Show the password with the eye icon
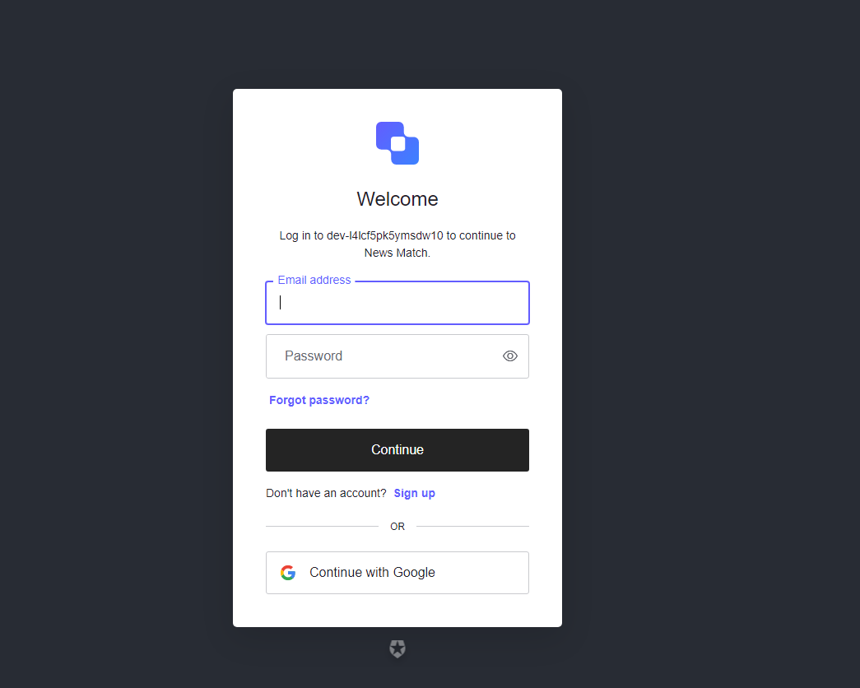Screen dimensions: 860x688 point(510,356)
